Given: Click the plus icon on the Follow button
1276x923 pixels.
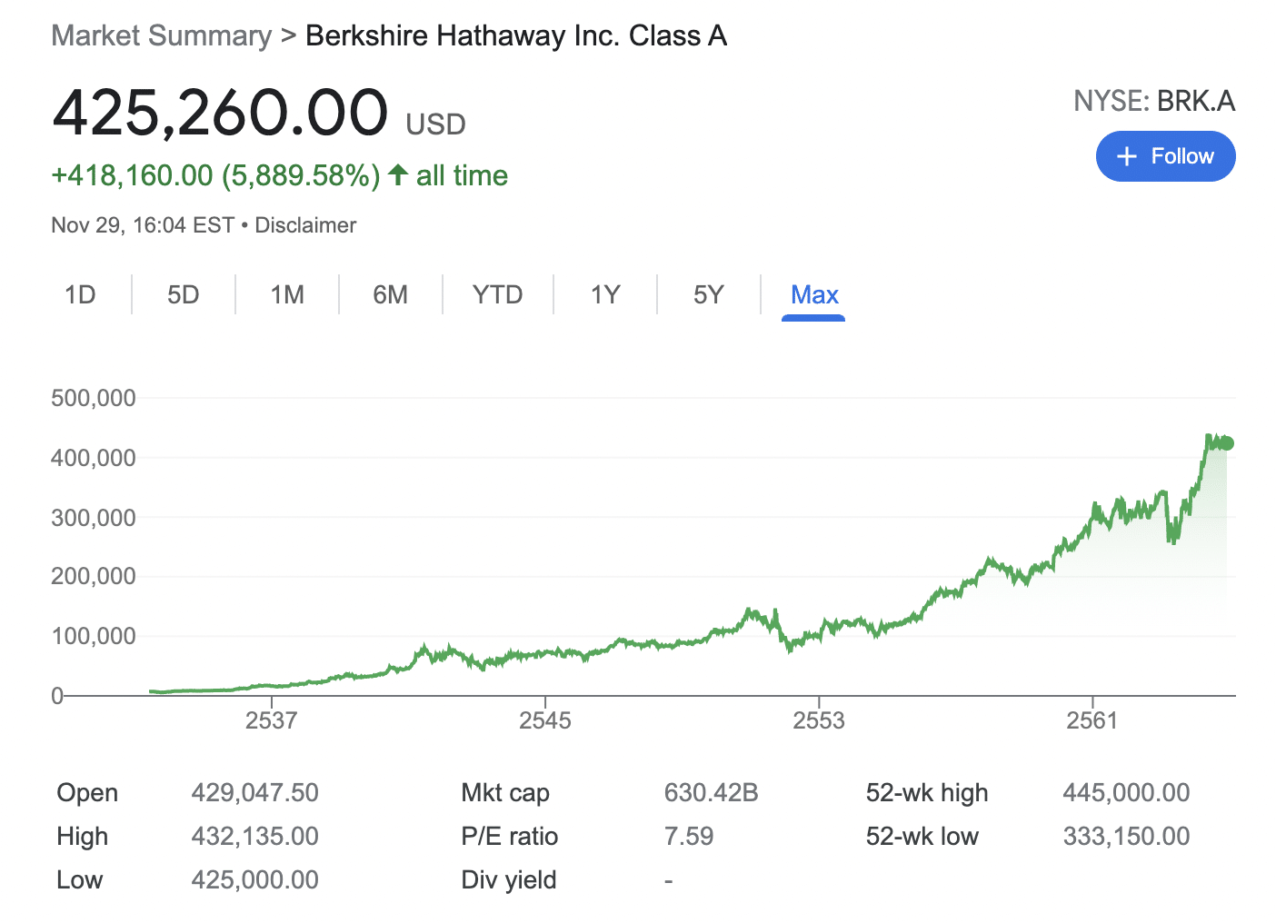Looking at the screenshot, I should coord(1126,156).
